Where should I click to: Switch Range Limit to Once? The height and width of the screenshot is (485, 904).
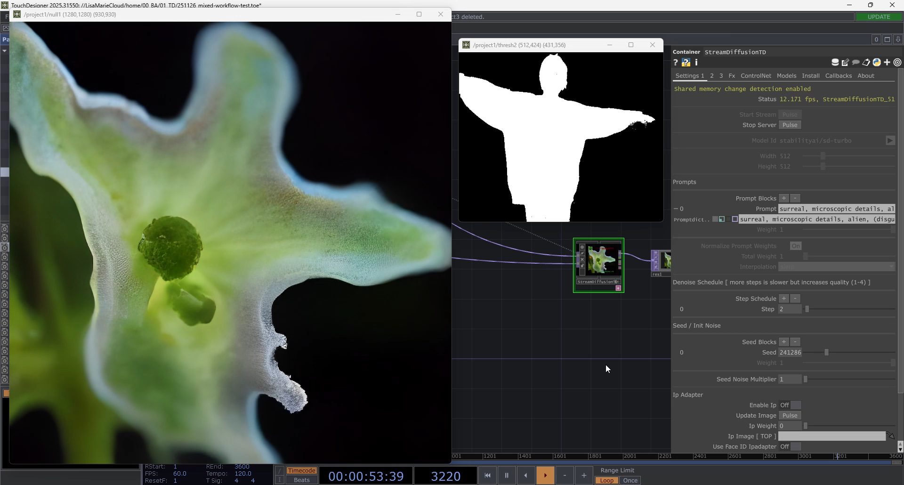(630, 480)
